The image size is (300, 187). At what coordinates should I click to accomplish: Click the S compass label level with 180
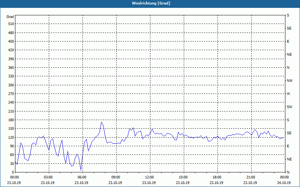288,120
